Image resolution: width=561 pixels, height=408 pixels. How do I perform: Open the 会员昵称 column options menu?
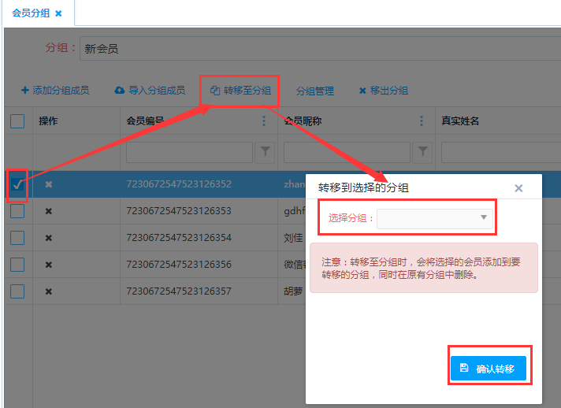(x=422, y=121)
